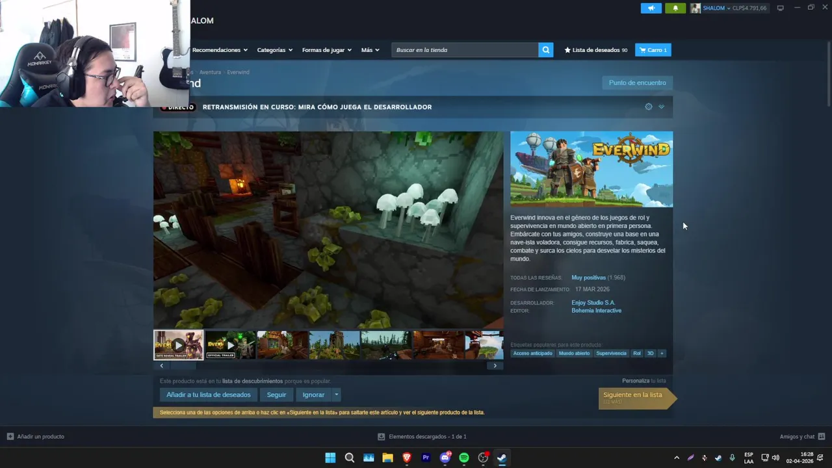Expand the Formas de jugar menu

tap(326, 50)
